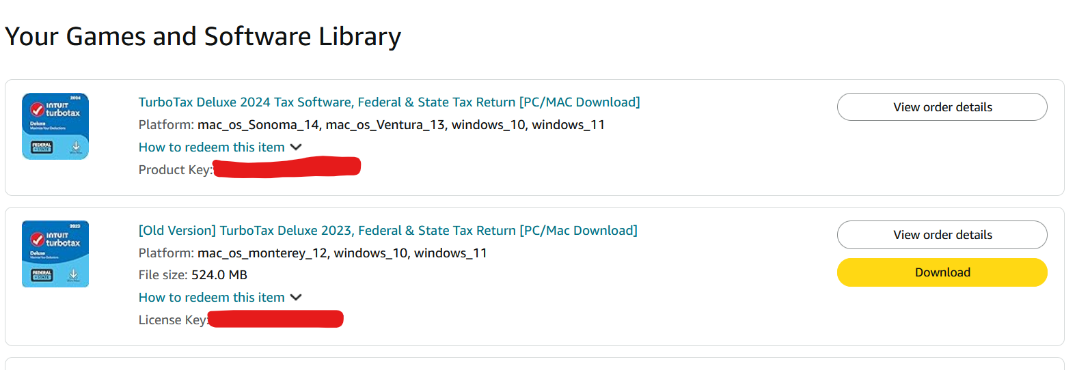Click the red checkmark logo on TurboTax 2024 image
This screenshot has height=370, width=1090.
click(x=38, y=109)
